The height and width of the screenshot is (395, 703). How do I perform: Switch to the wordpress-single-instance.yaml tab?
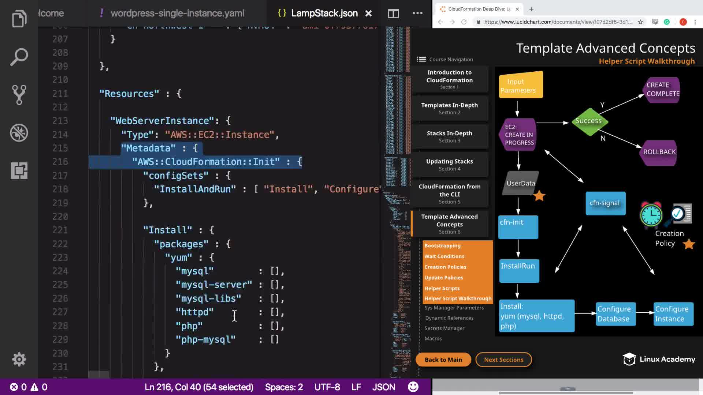tap(177, 14)
